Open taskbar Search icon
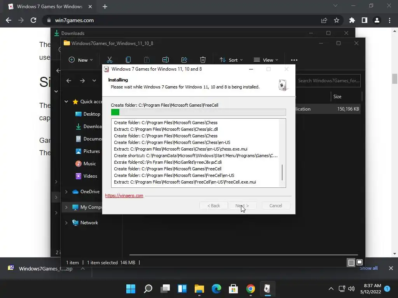The width and height of the screenshot is (398, 298). tap(148, 289)
